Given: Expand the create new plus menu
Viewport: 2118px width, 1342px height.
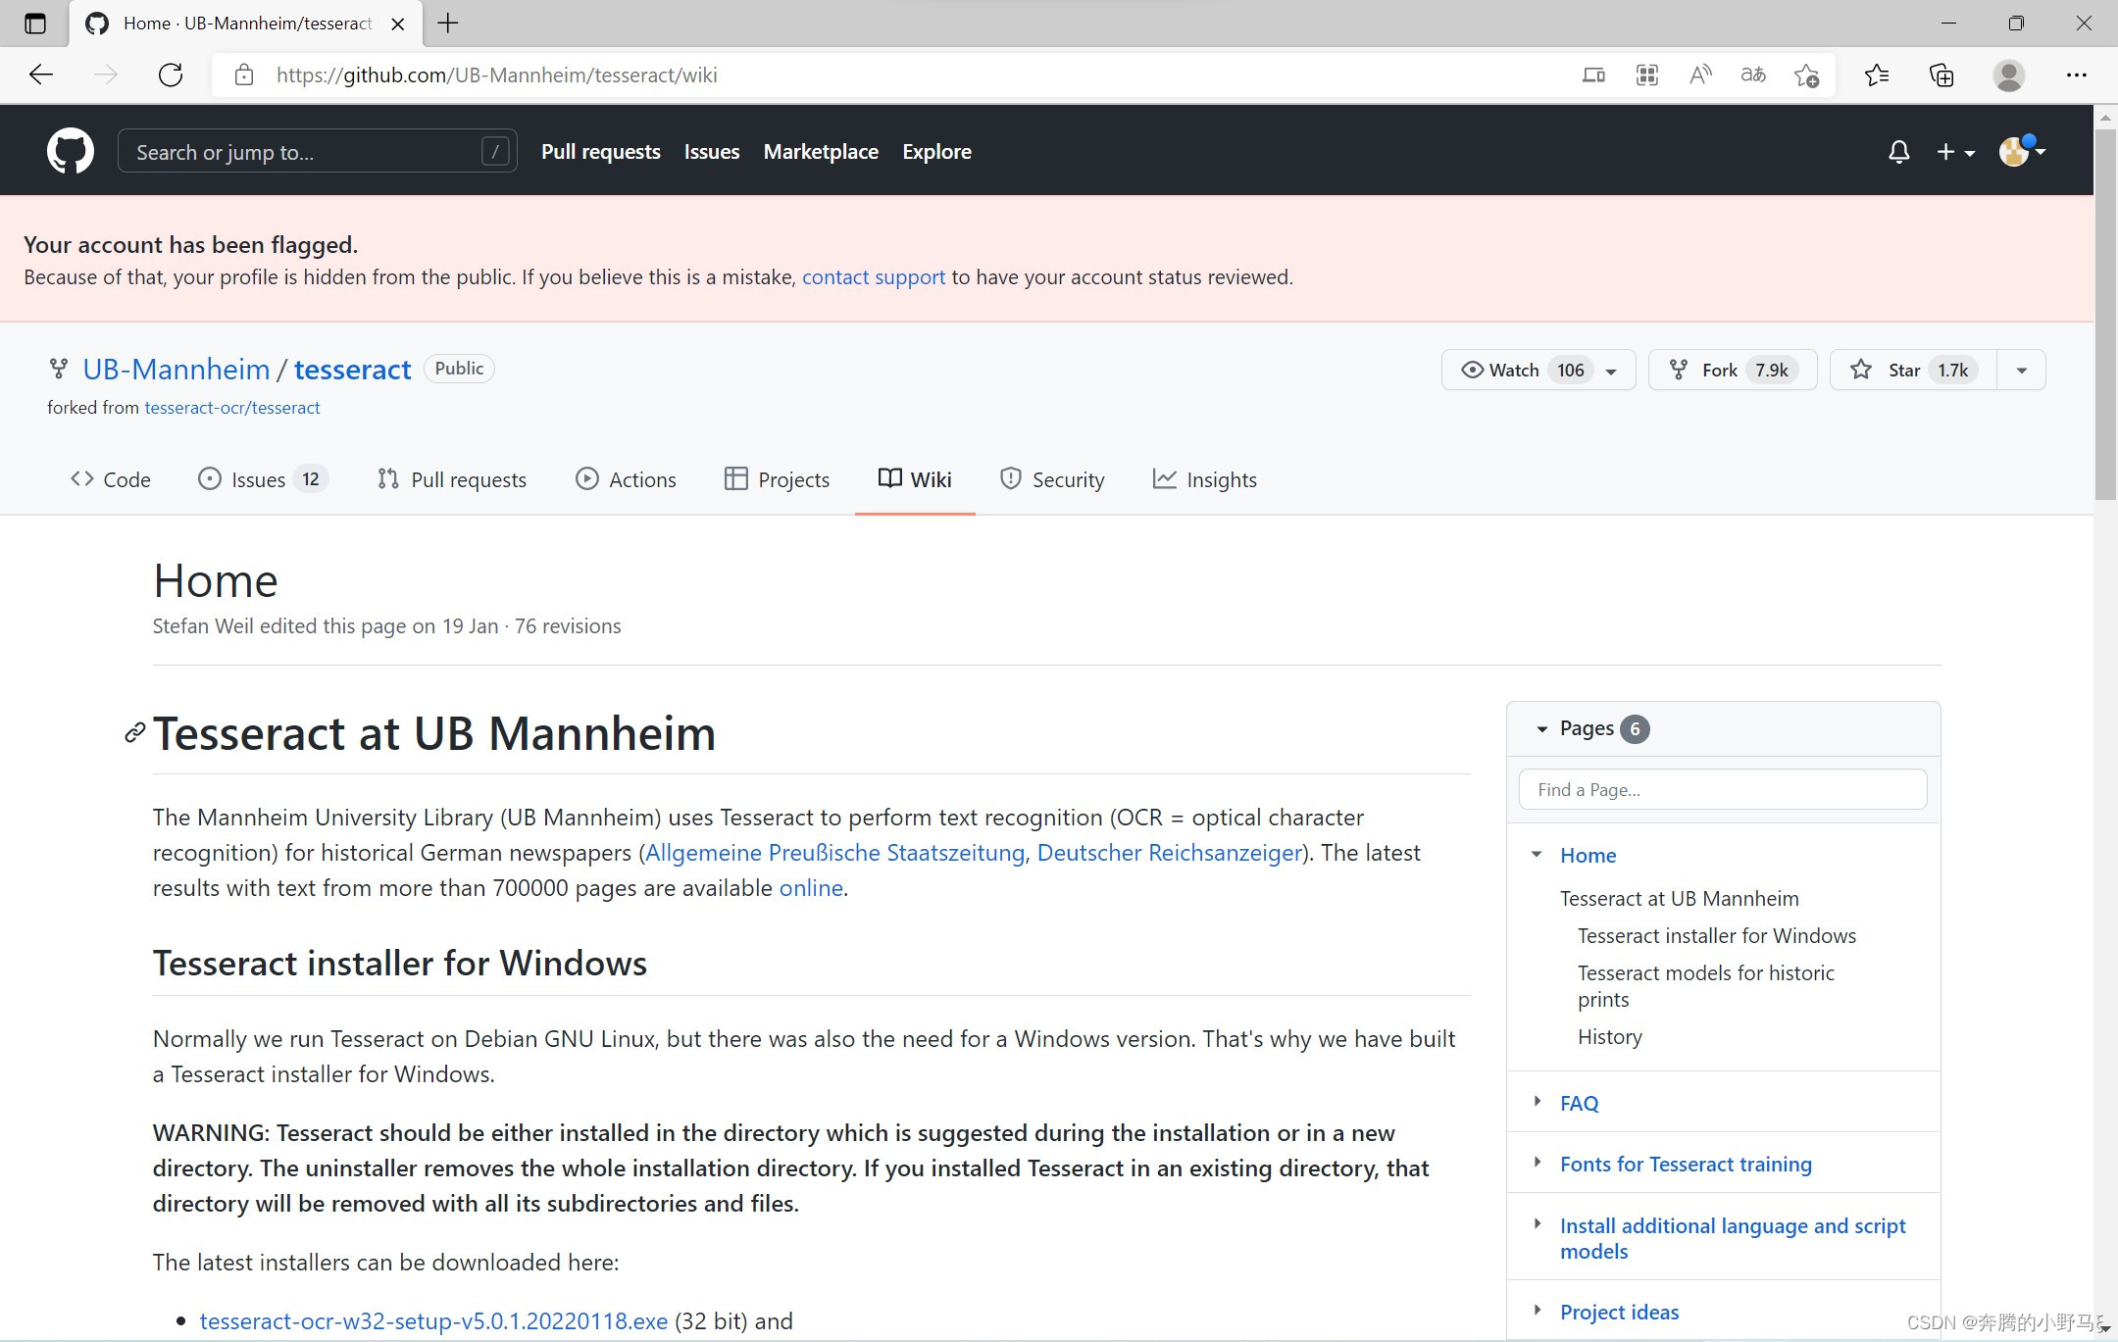Looking at the screenshot, I should [x=1954, y=152].
